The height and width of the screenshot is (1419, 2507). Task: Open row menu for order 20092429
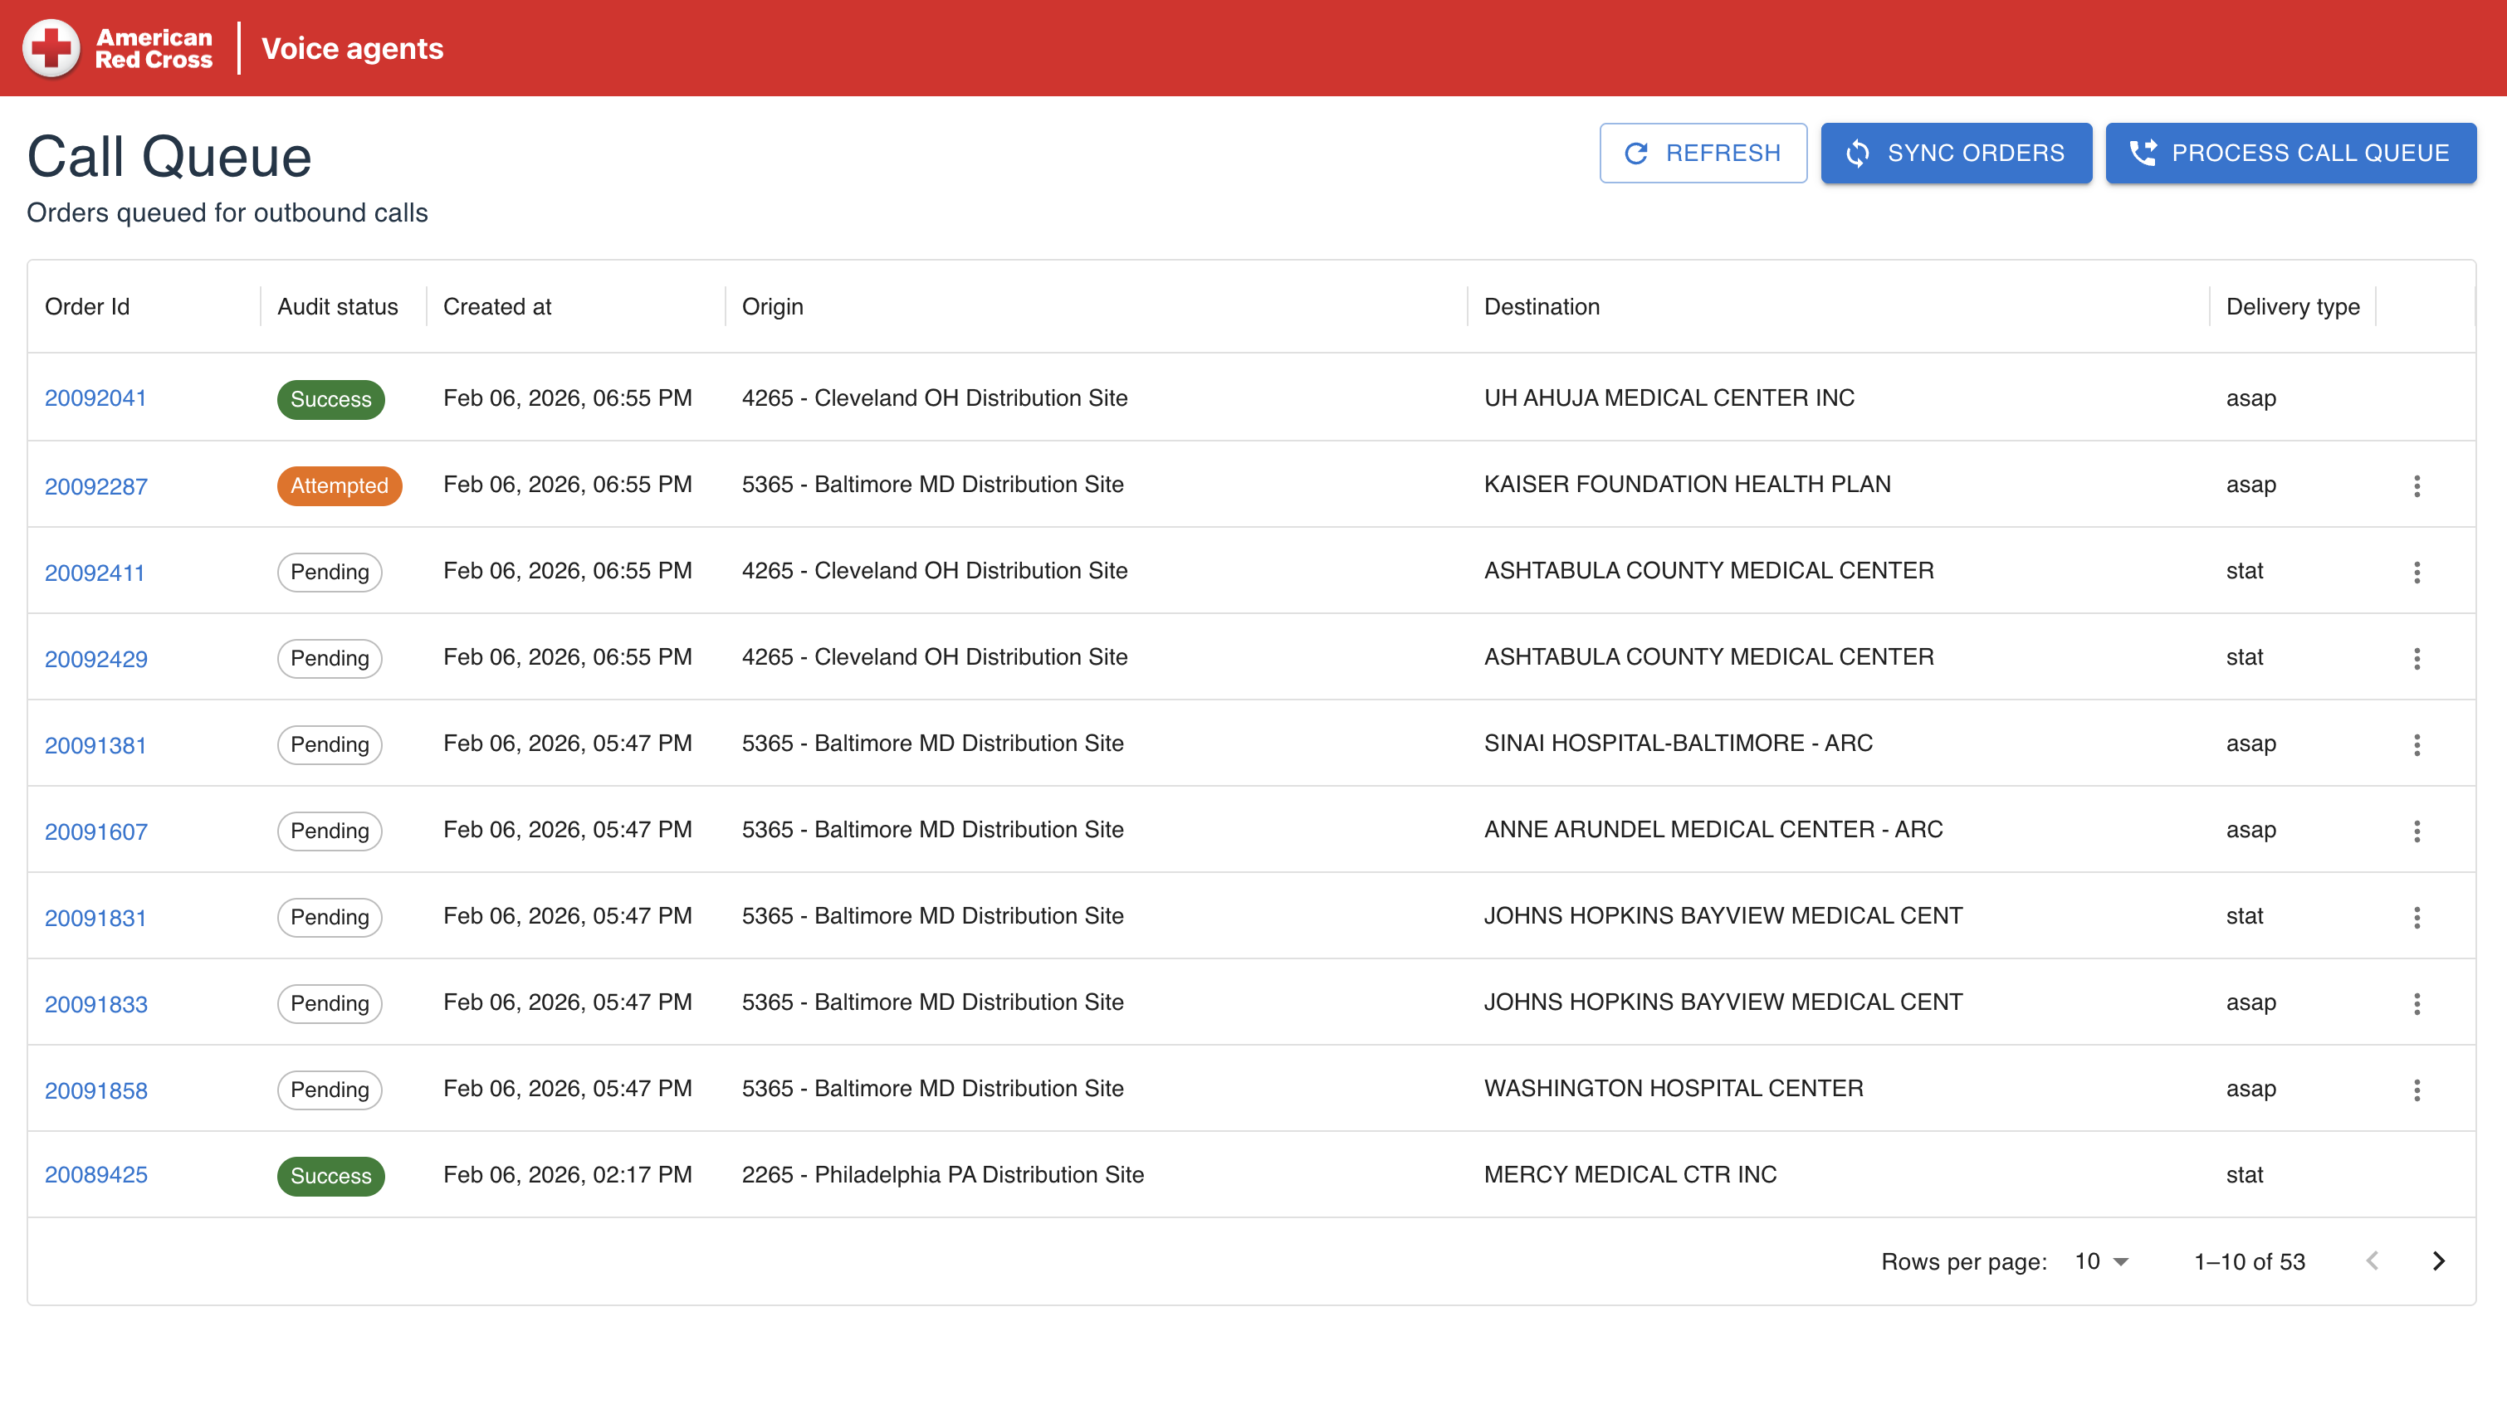pyautogui.click(x=2417, y=658)
